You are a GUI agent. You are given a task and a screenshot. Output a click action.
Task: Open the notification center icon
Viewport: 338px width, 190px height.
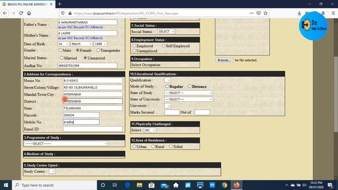tap(330, 185)
